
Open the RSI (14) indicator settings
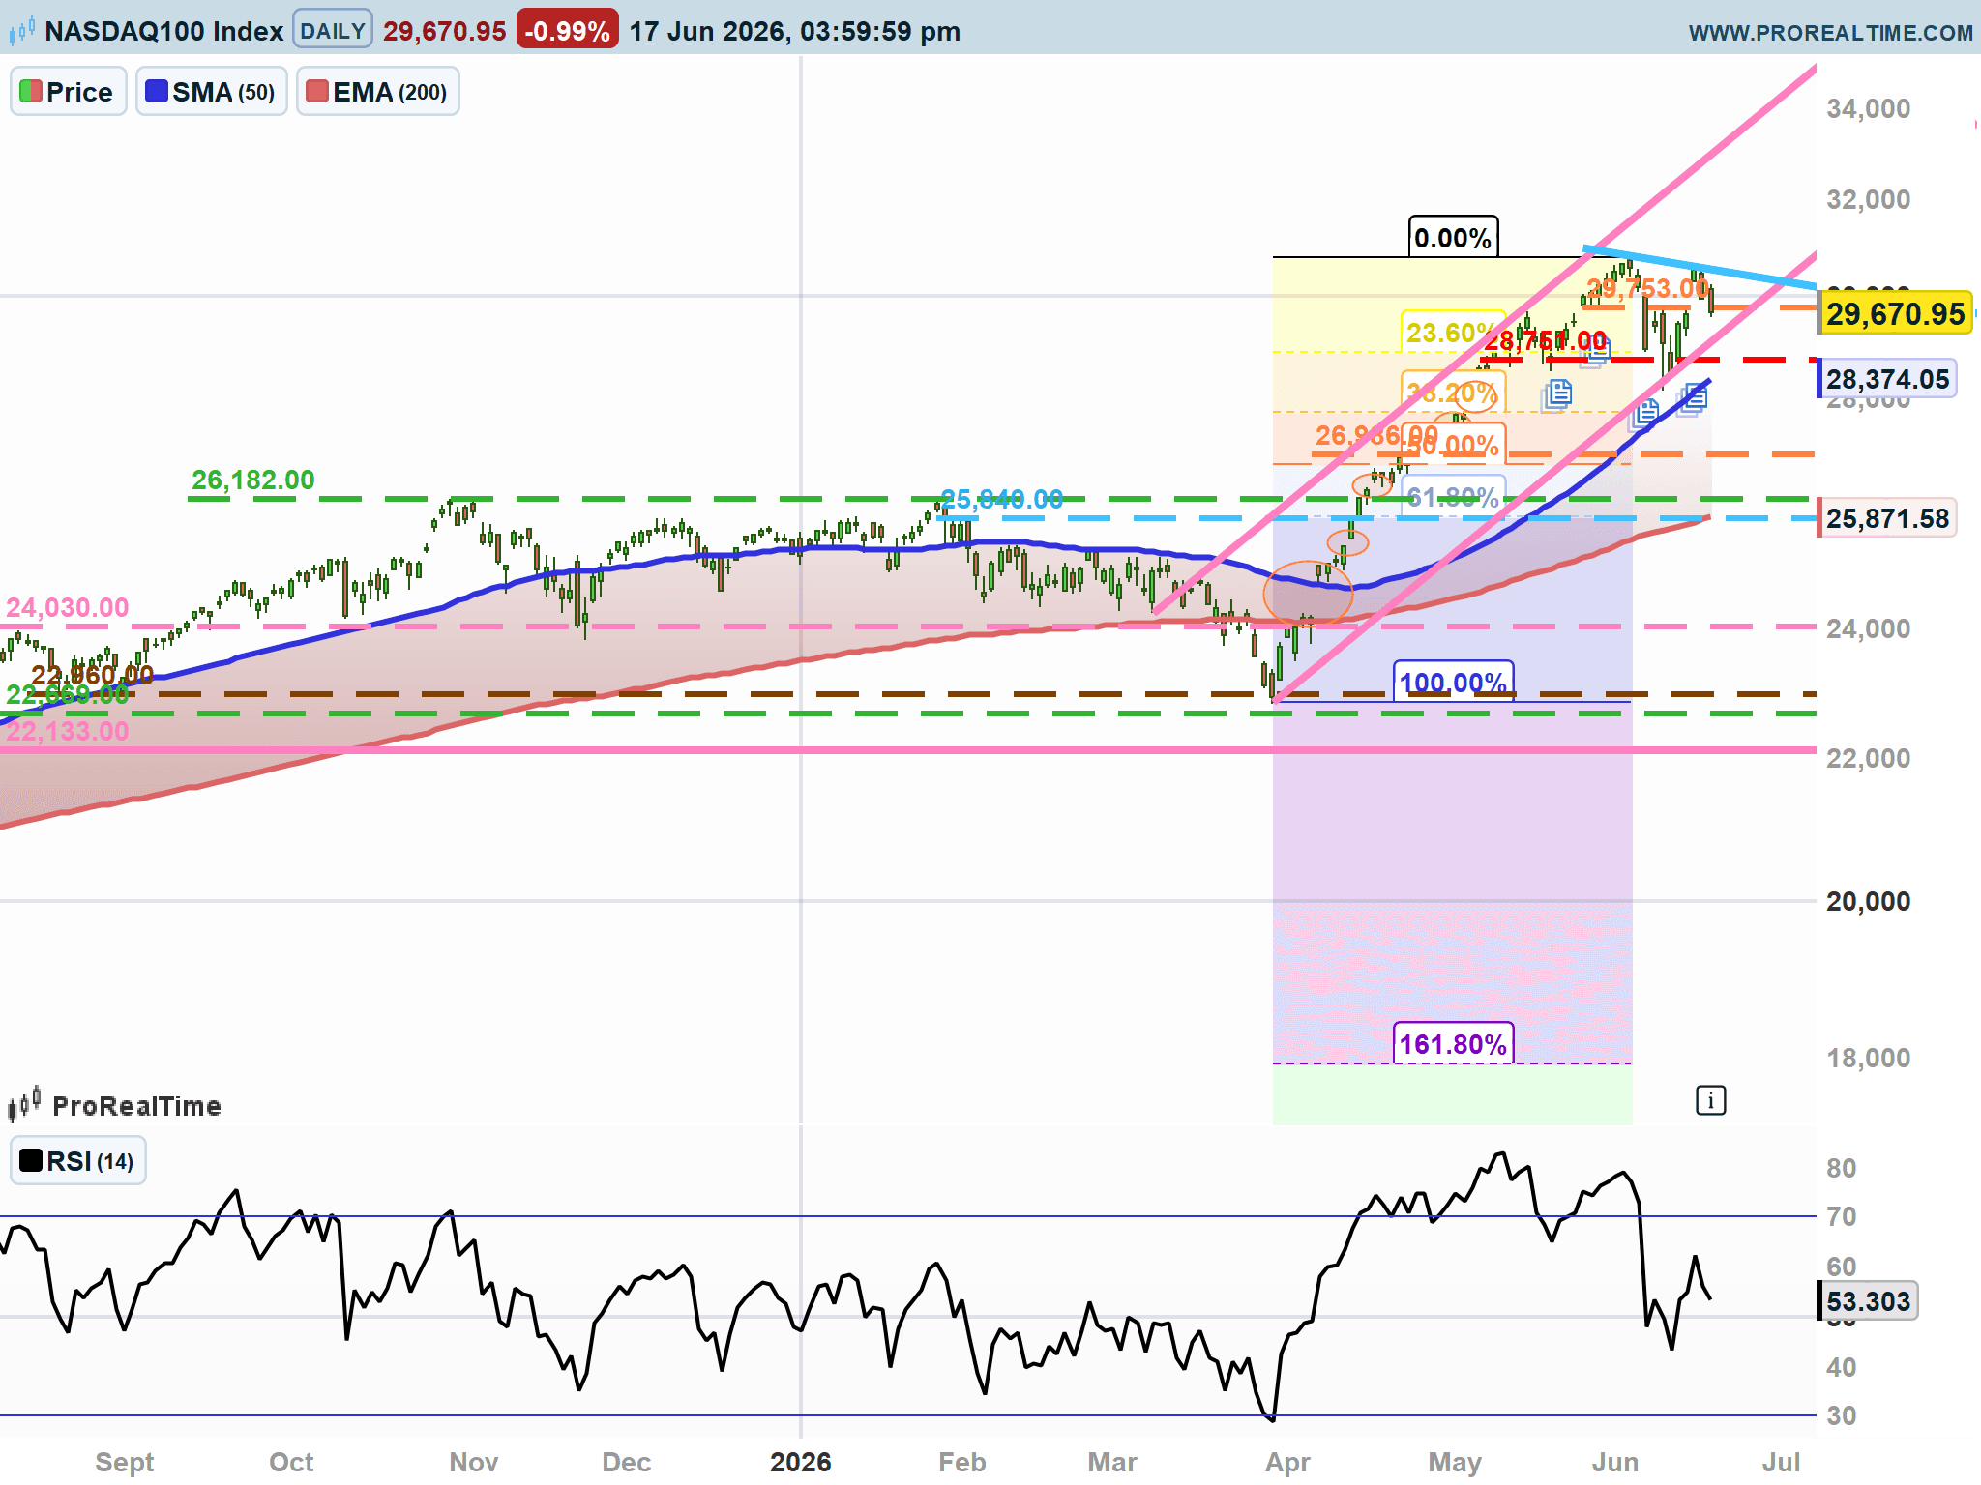(x=78, y=1160)
